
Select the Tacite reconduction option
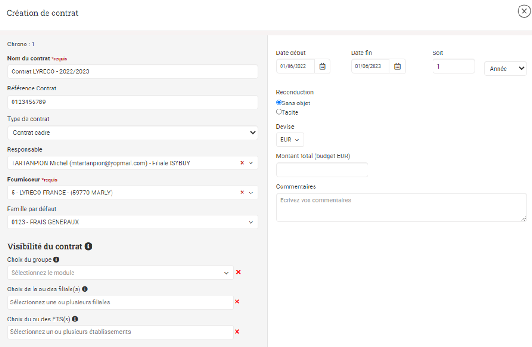(279, 112)
